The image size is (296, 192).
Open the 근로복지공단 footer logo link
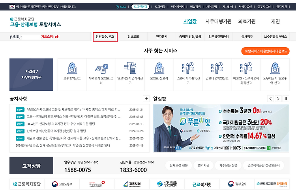point(27,184)
